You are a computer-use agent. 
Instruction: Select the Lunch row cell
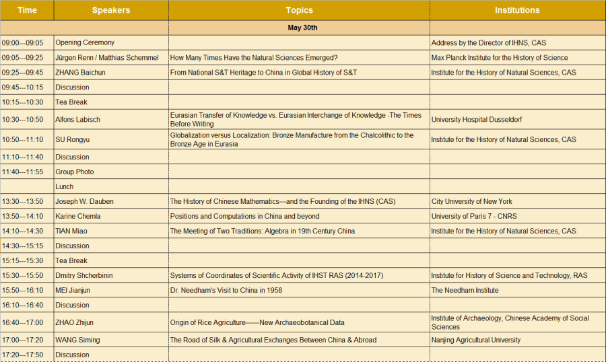pos(65,186)
